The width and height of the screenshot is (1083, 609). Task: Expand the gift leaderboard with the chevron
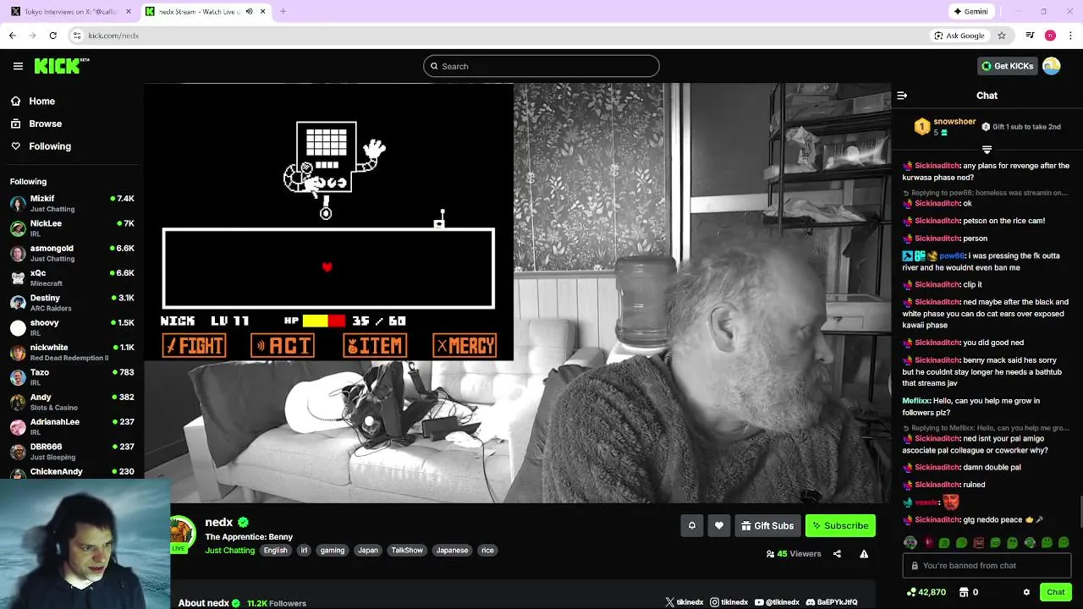[x=987, y=150]
